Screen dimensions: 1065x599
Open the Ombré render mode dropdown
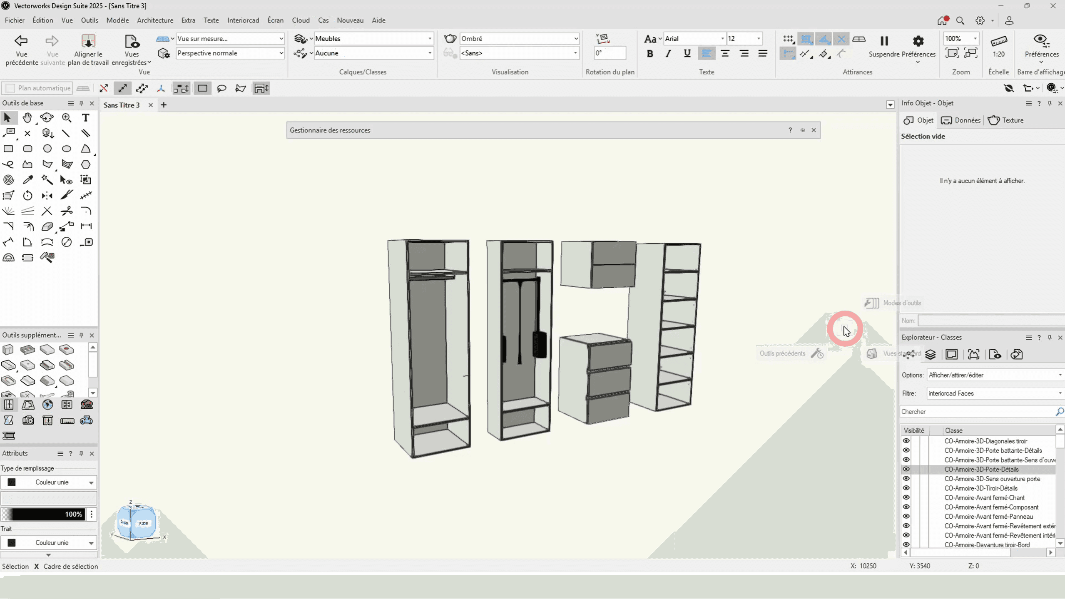click(x=575, y=39)
